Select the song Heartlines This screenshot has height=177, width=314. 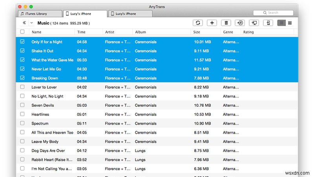pos(40,114)
